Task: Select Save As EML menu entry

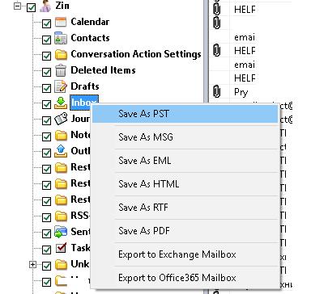Action: point(185,161)
